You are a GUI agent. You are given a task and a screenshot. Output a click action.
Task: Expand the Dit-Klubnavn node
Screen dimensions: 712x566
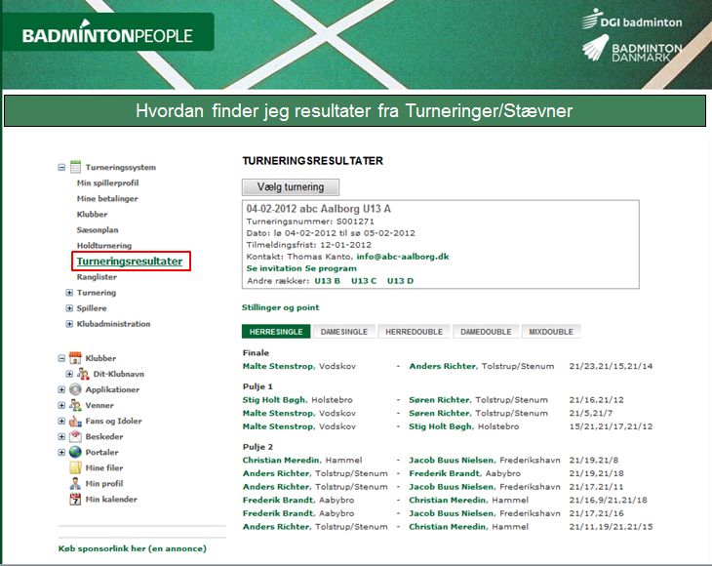click(x=69, y=374)
